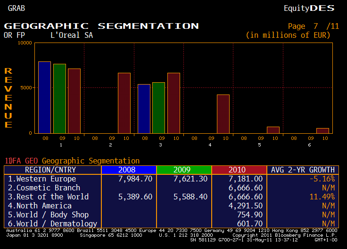
Task: Click the OR FP ticker label
Action: click(x=14, y=35)
